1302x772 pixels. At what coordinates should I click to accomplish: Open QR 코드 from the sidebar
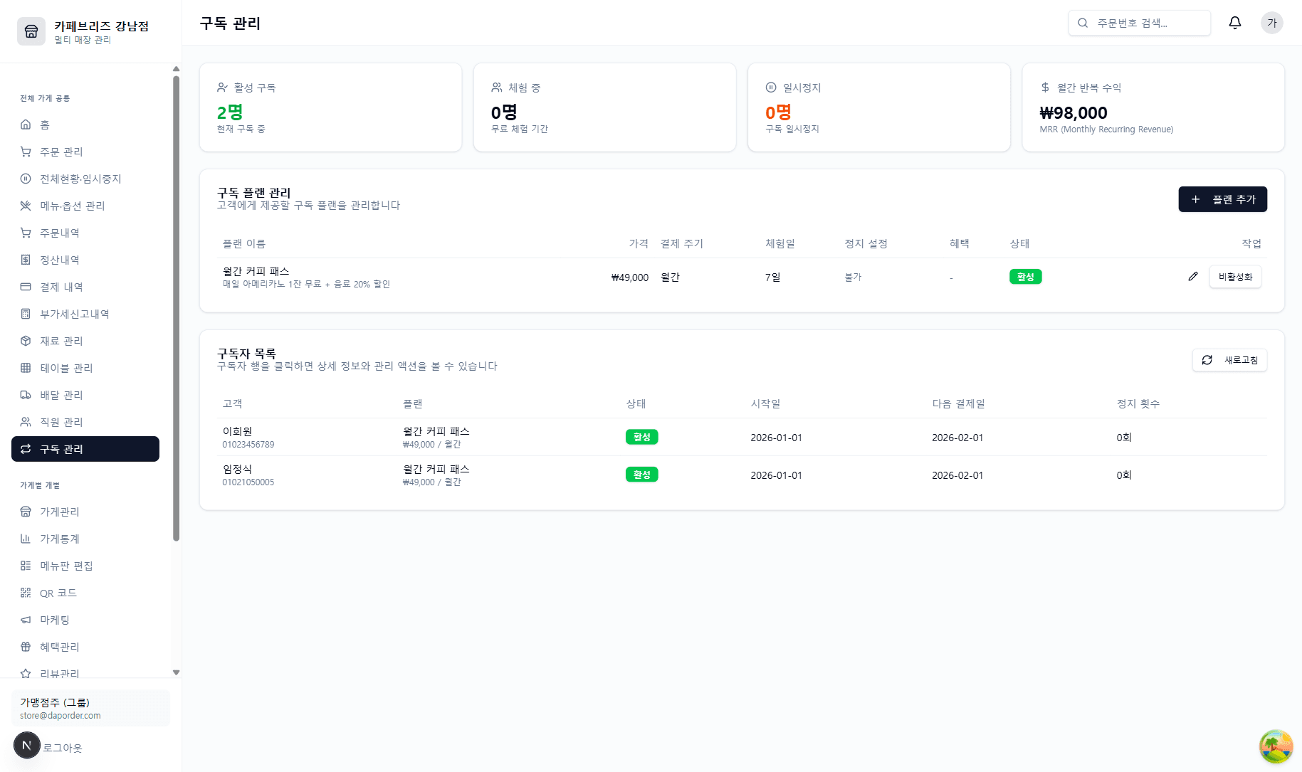pyautogui.click(x=58, y=593)
